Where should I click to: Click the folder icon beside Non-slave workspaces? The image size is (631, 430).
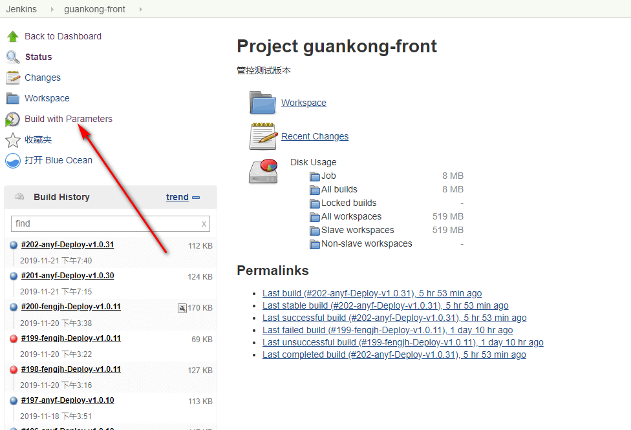pyautogui.click(x=315, y=244)
